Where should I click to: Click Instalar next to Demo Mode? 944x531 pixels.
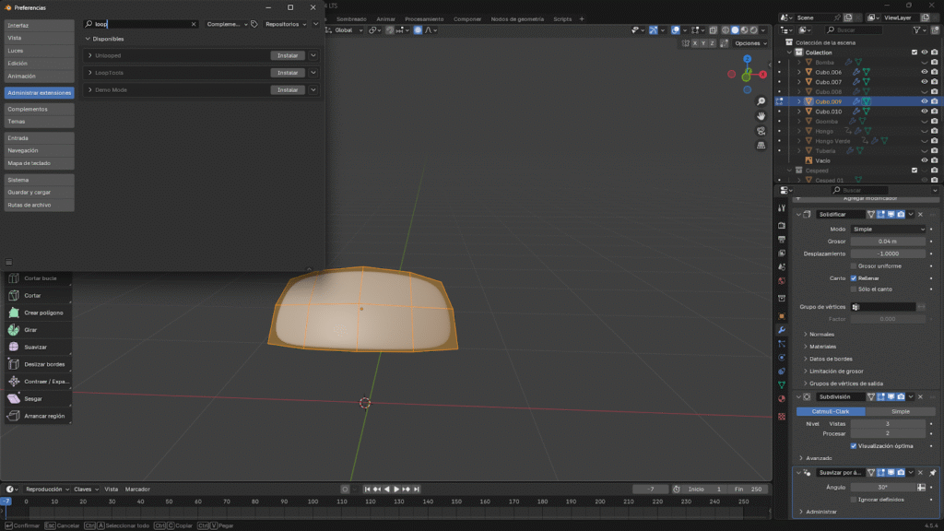[x=289, y=89]
